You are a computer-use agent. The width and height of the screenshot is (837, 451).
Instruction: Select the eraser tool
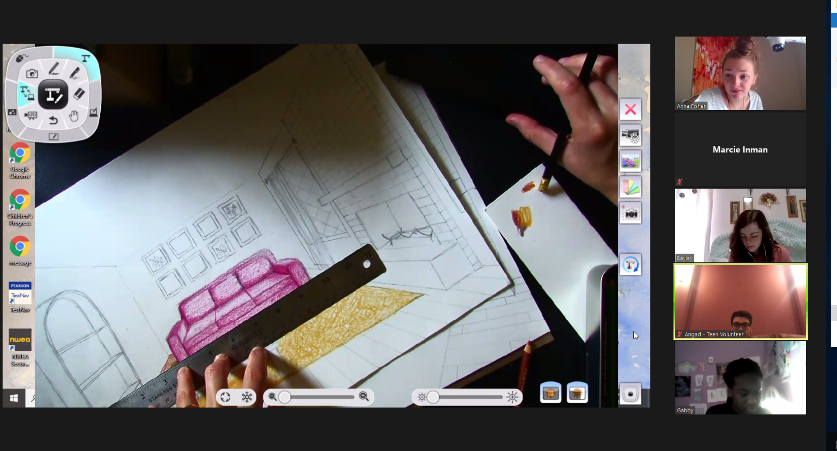79,94
